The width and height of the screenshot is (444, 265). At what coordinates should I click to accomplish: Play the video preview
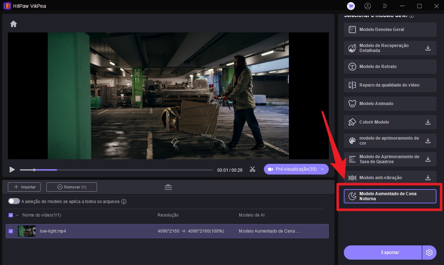point(12,170)
